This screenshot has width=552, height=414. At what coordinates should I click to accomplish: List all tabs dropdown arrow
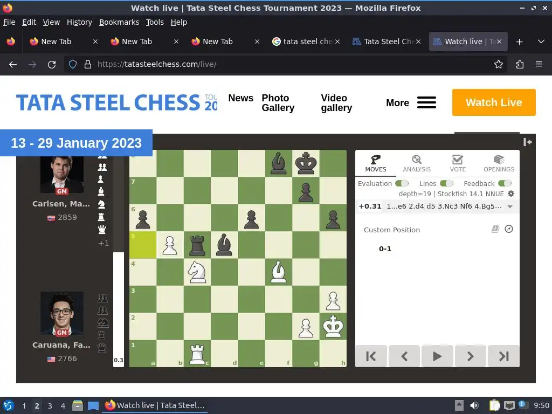(x=541, y=42)
